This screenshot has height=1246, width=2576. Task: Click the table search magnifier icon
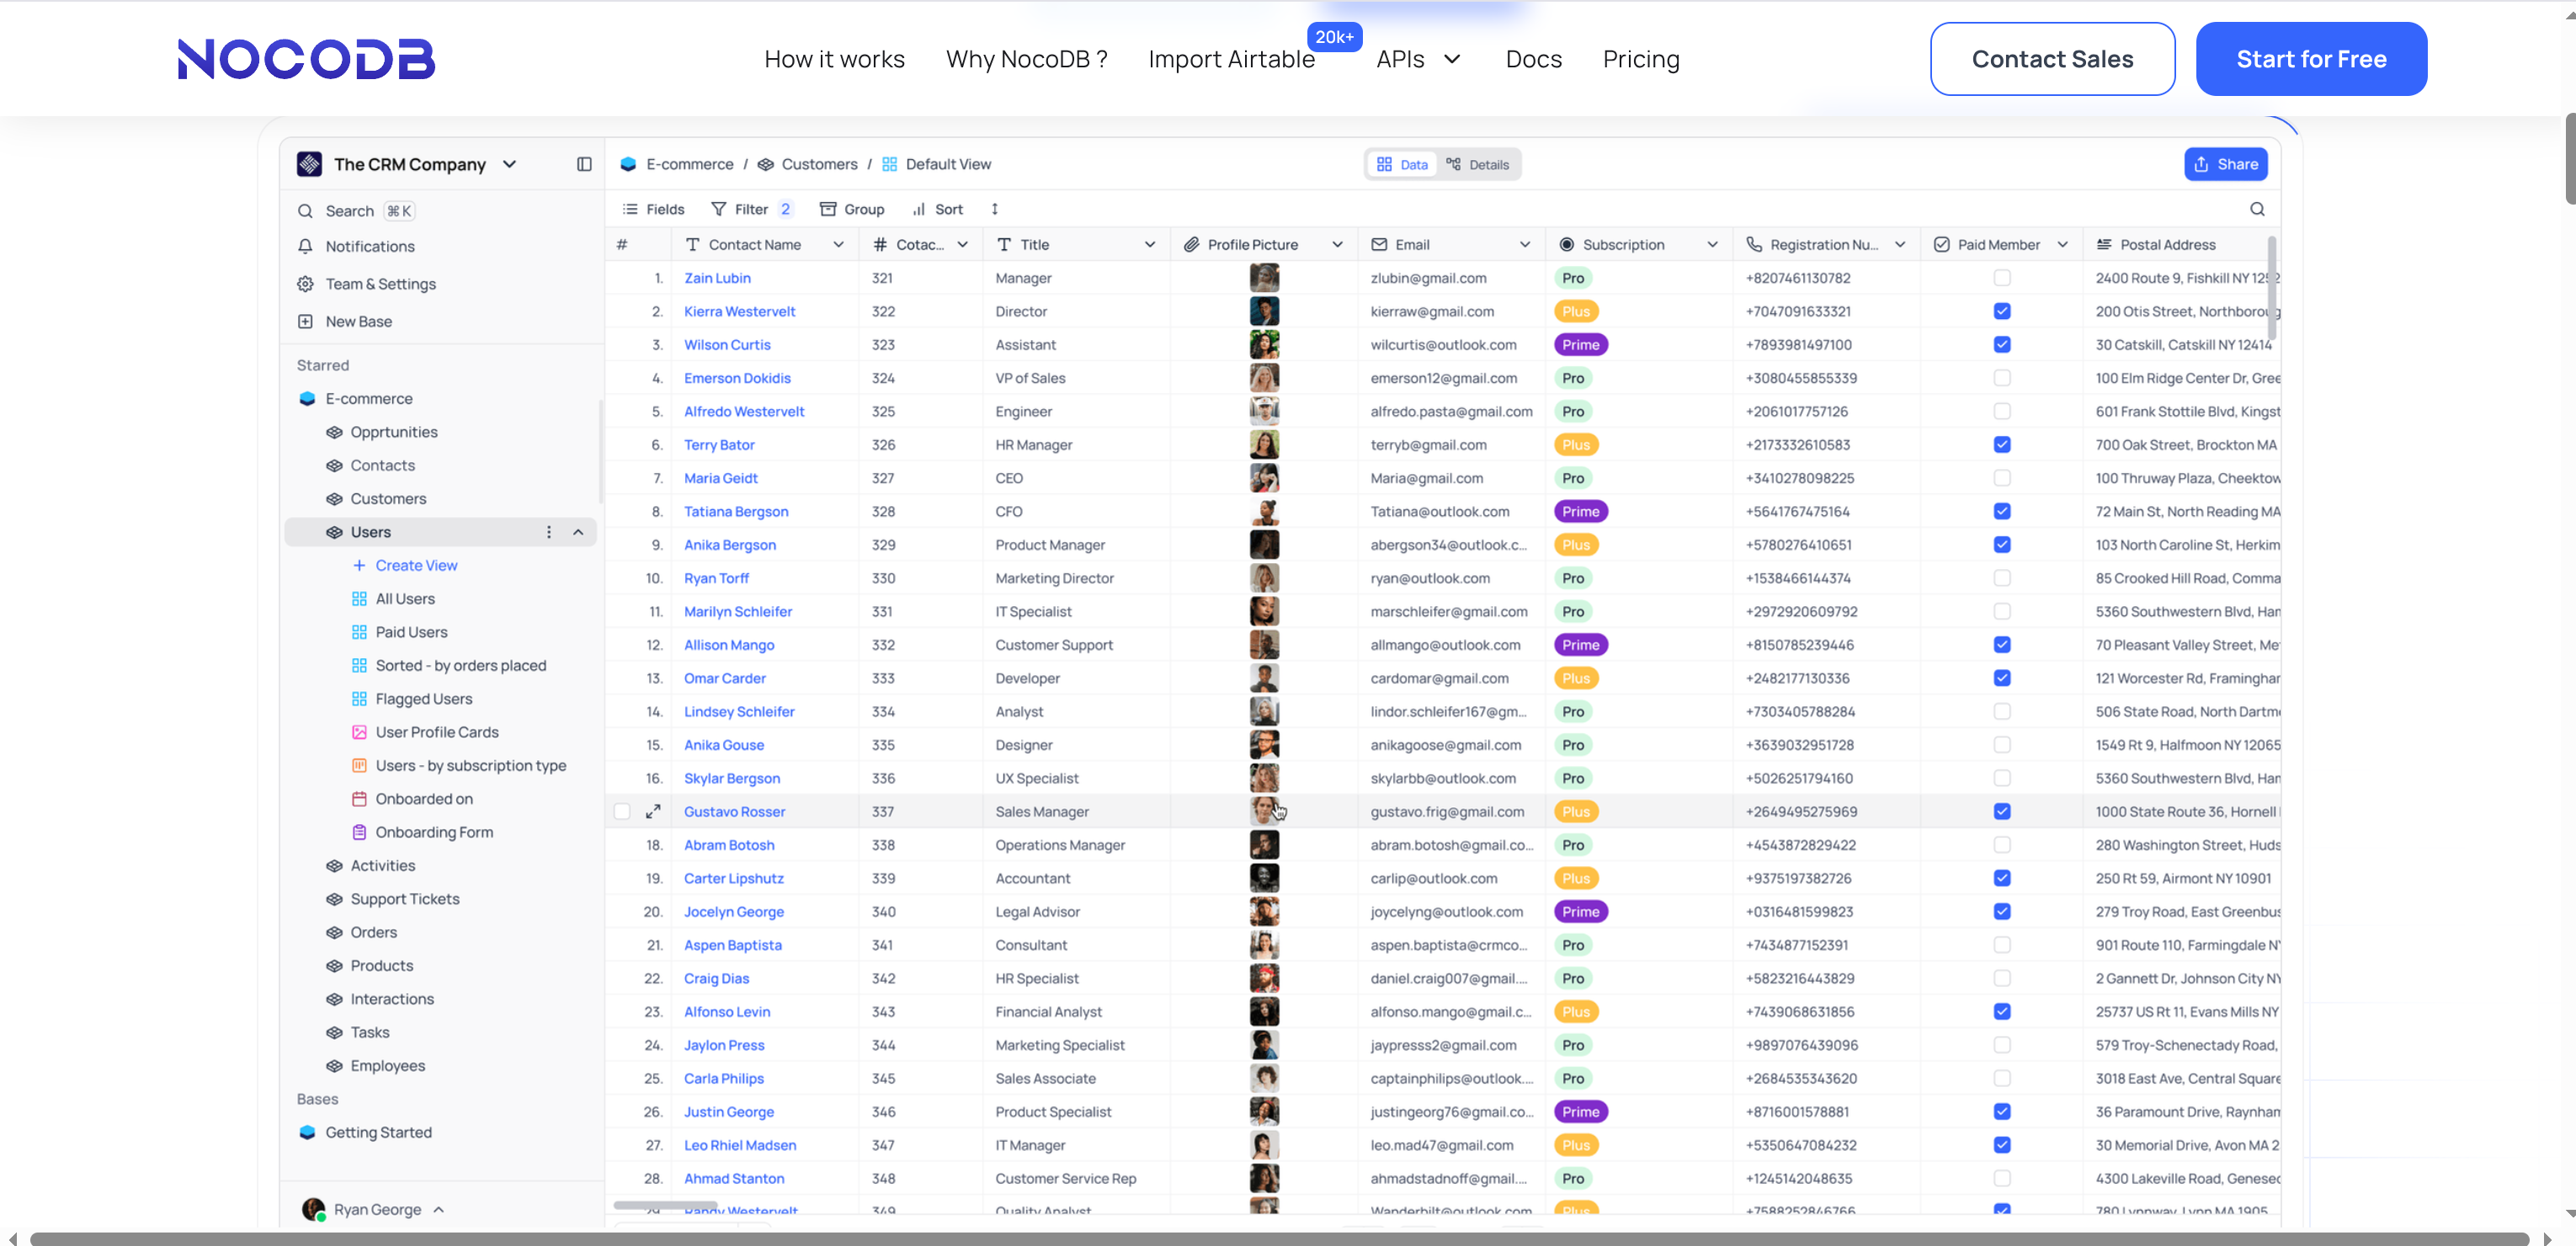(2257, 209)
